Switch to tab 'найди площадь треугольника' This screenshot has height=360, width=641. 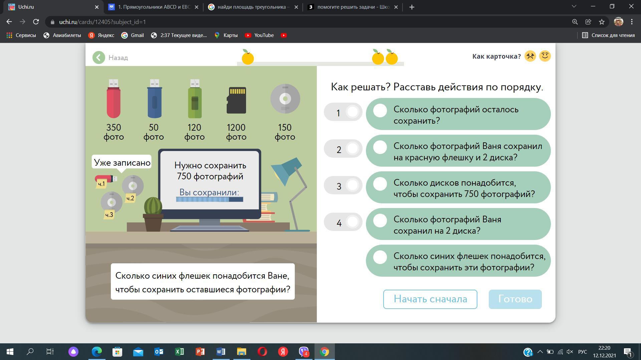pos(253,7)
